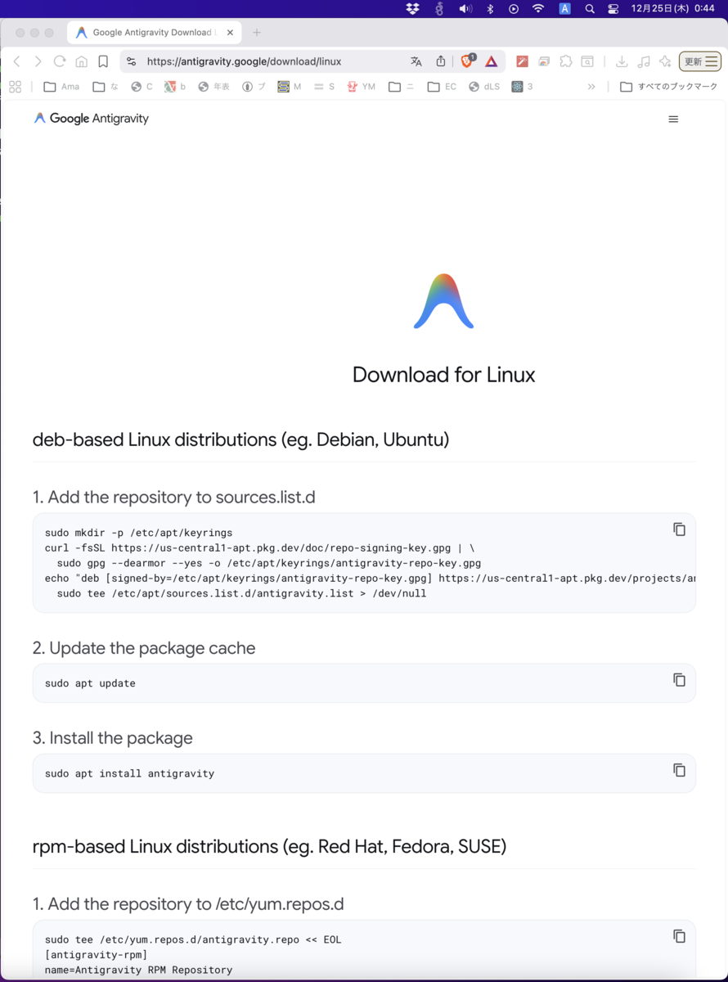Open the Leo AI sparkle icon
The width and height of the screenshot is (728, 982).
(x=665, y=61)
